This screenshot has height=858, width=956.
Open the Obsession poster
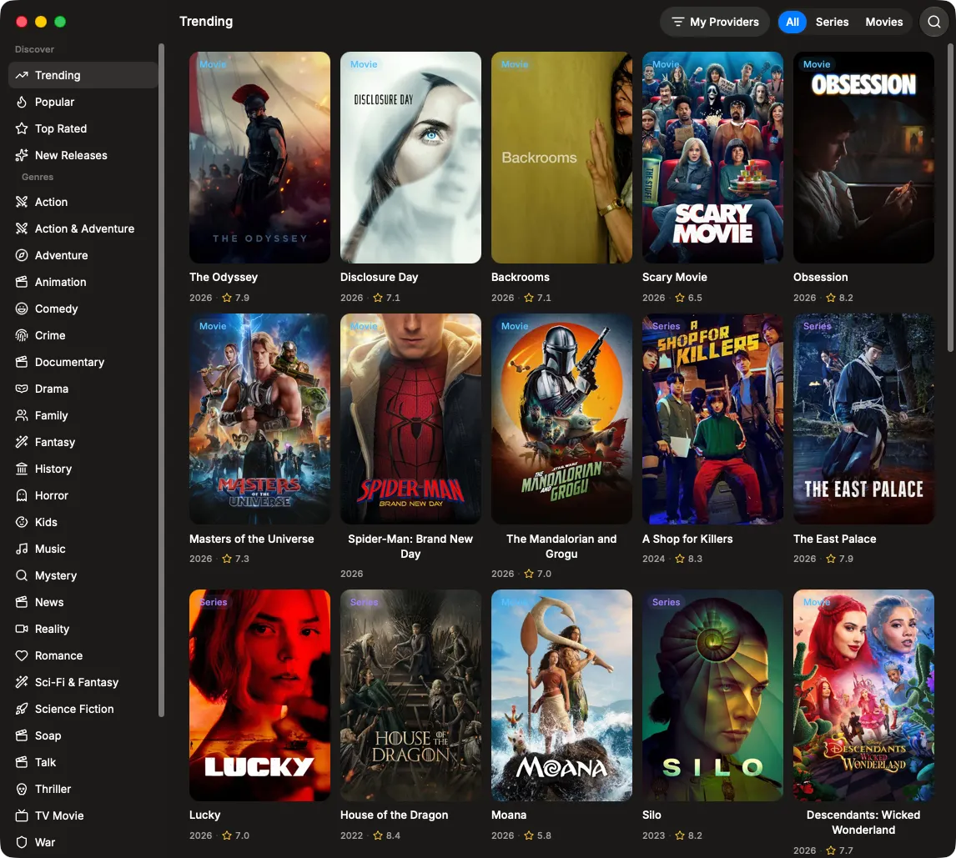[x=863, y=158]
